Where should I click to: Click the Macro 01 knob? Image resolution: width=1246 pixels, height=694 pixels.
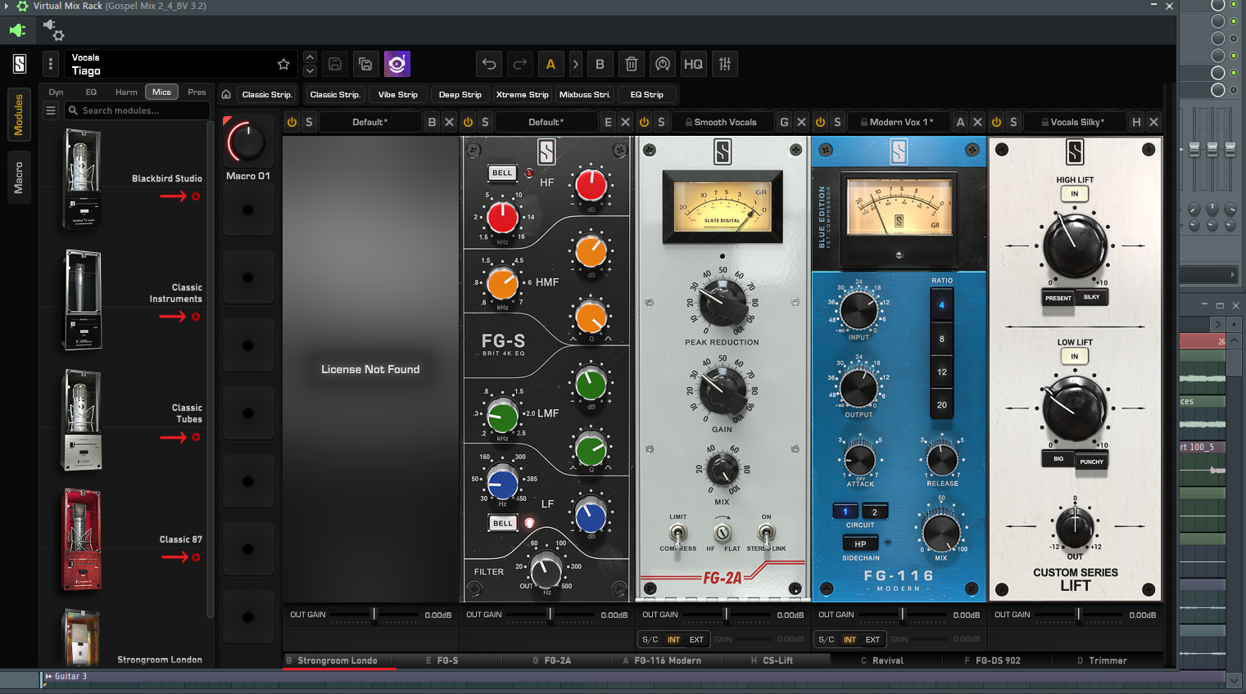pyautogui.click(x=247, y=142)
